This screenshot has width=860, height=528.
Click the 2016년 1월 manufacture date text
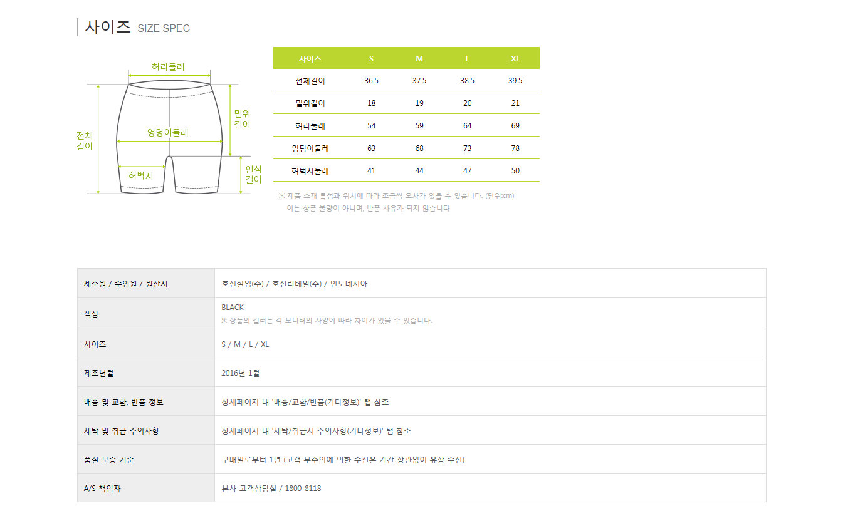pos(241,373)
